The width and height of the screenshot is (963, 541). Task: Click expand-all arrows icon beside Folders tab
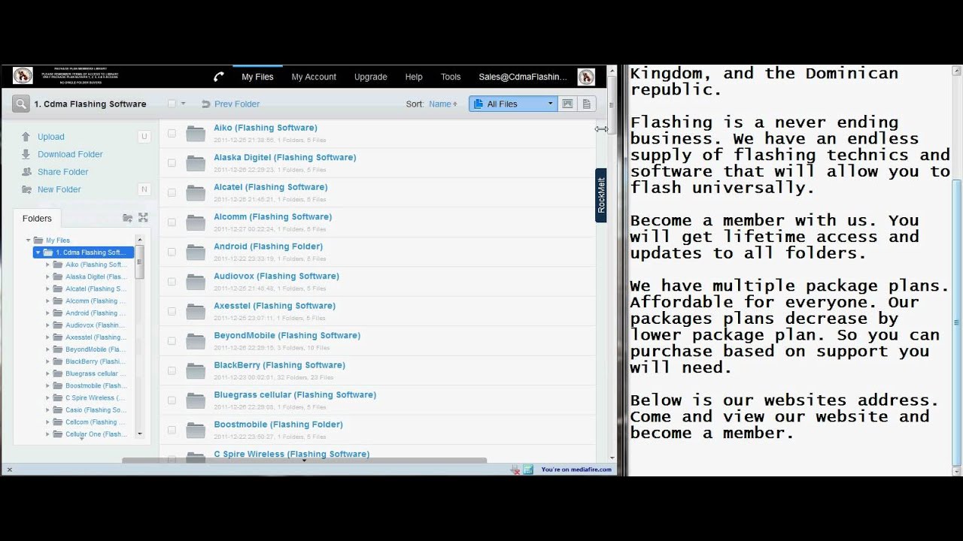[x=143, y=218]
